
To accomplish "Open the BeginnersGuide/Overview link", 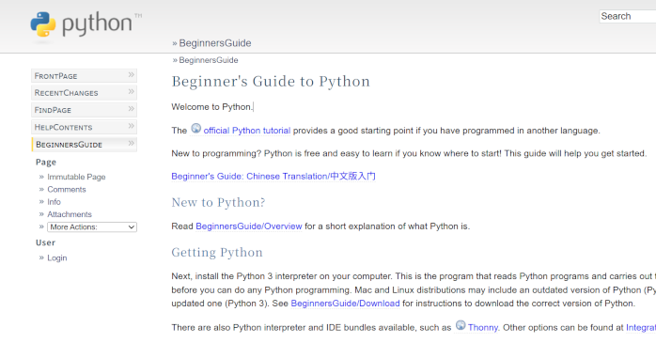I will [249, 226].
